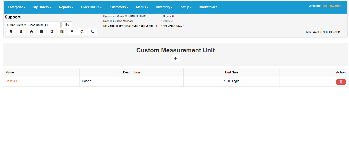The width and height of the screenshot is (349, 144).
Task: Go to the Marketplace page
Action: [208, 7]
